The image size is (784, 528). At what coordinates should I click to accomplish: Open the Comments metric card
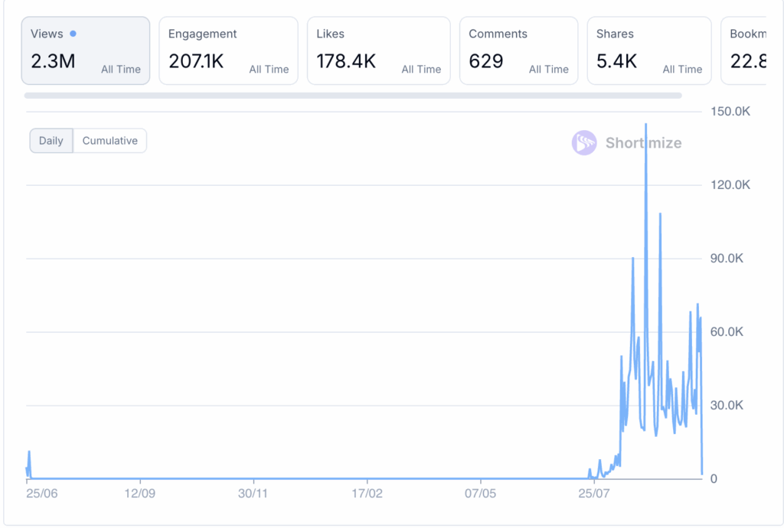(518, 51)
